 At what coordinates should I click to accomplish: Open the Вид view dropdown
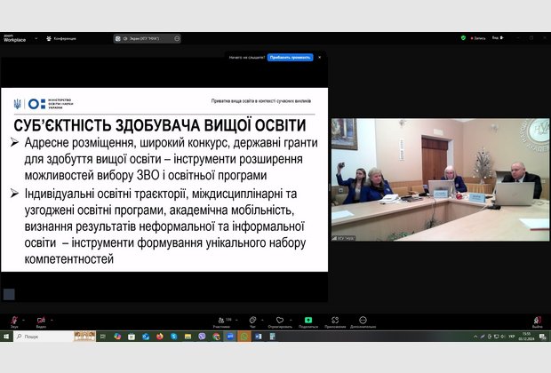(x=498, y=38)
